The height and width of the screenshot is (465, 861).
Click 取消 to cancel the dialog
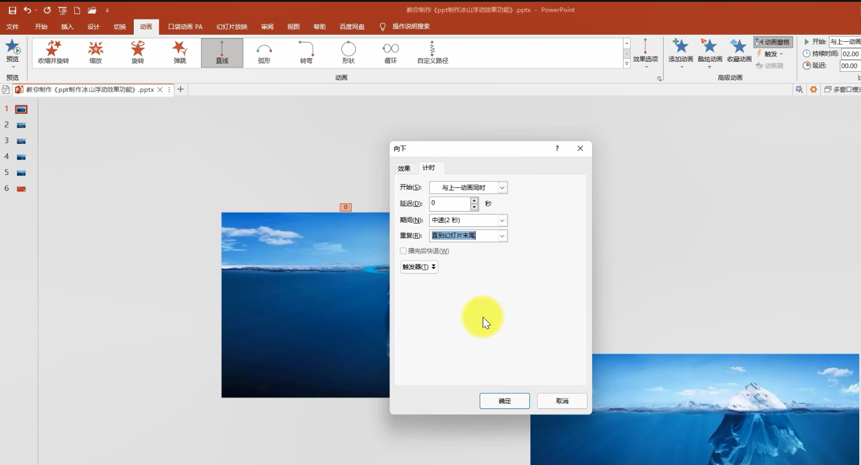point(562,401)
